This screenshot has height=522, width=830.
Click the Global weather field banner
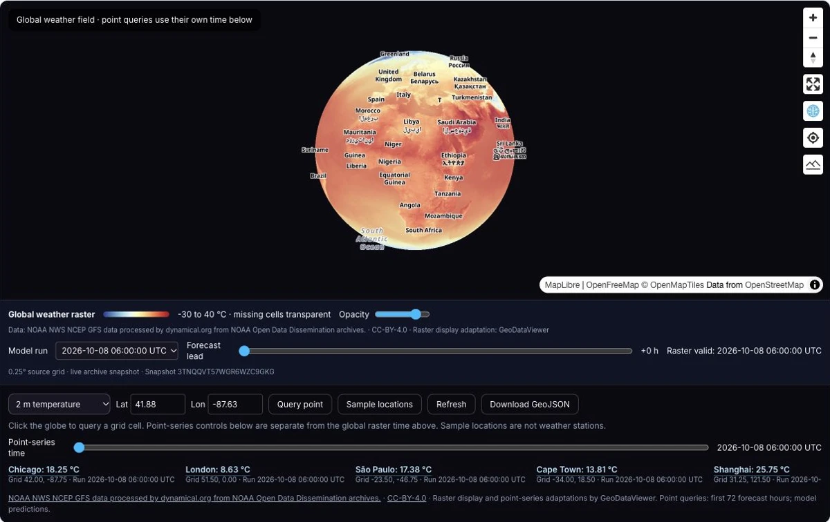coord(134,20)
